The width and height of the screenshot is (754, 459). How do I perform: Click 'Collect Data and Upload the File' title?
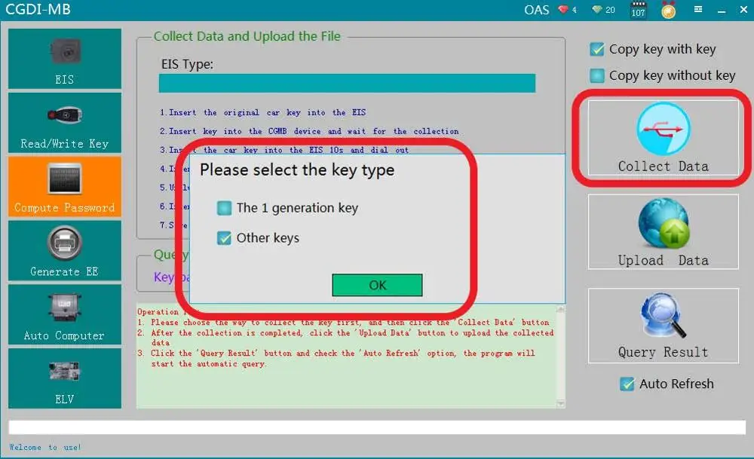(247, 36)
